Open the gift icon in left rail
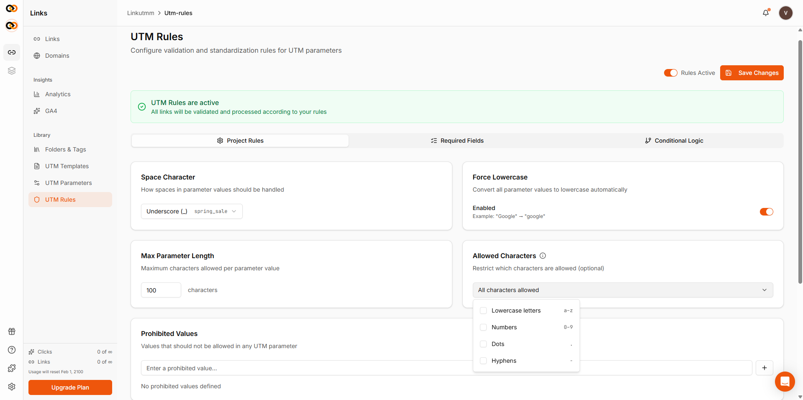Image resolution: width=803 pixels, height=400 pixels. 12,331
